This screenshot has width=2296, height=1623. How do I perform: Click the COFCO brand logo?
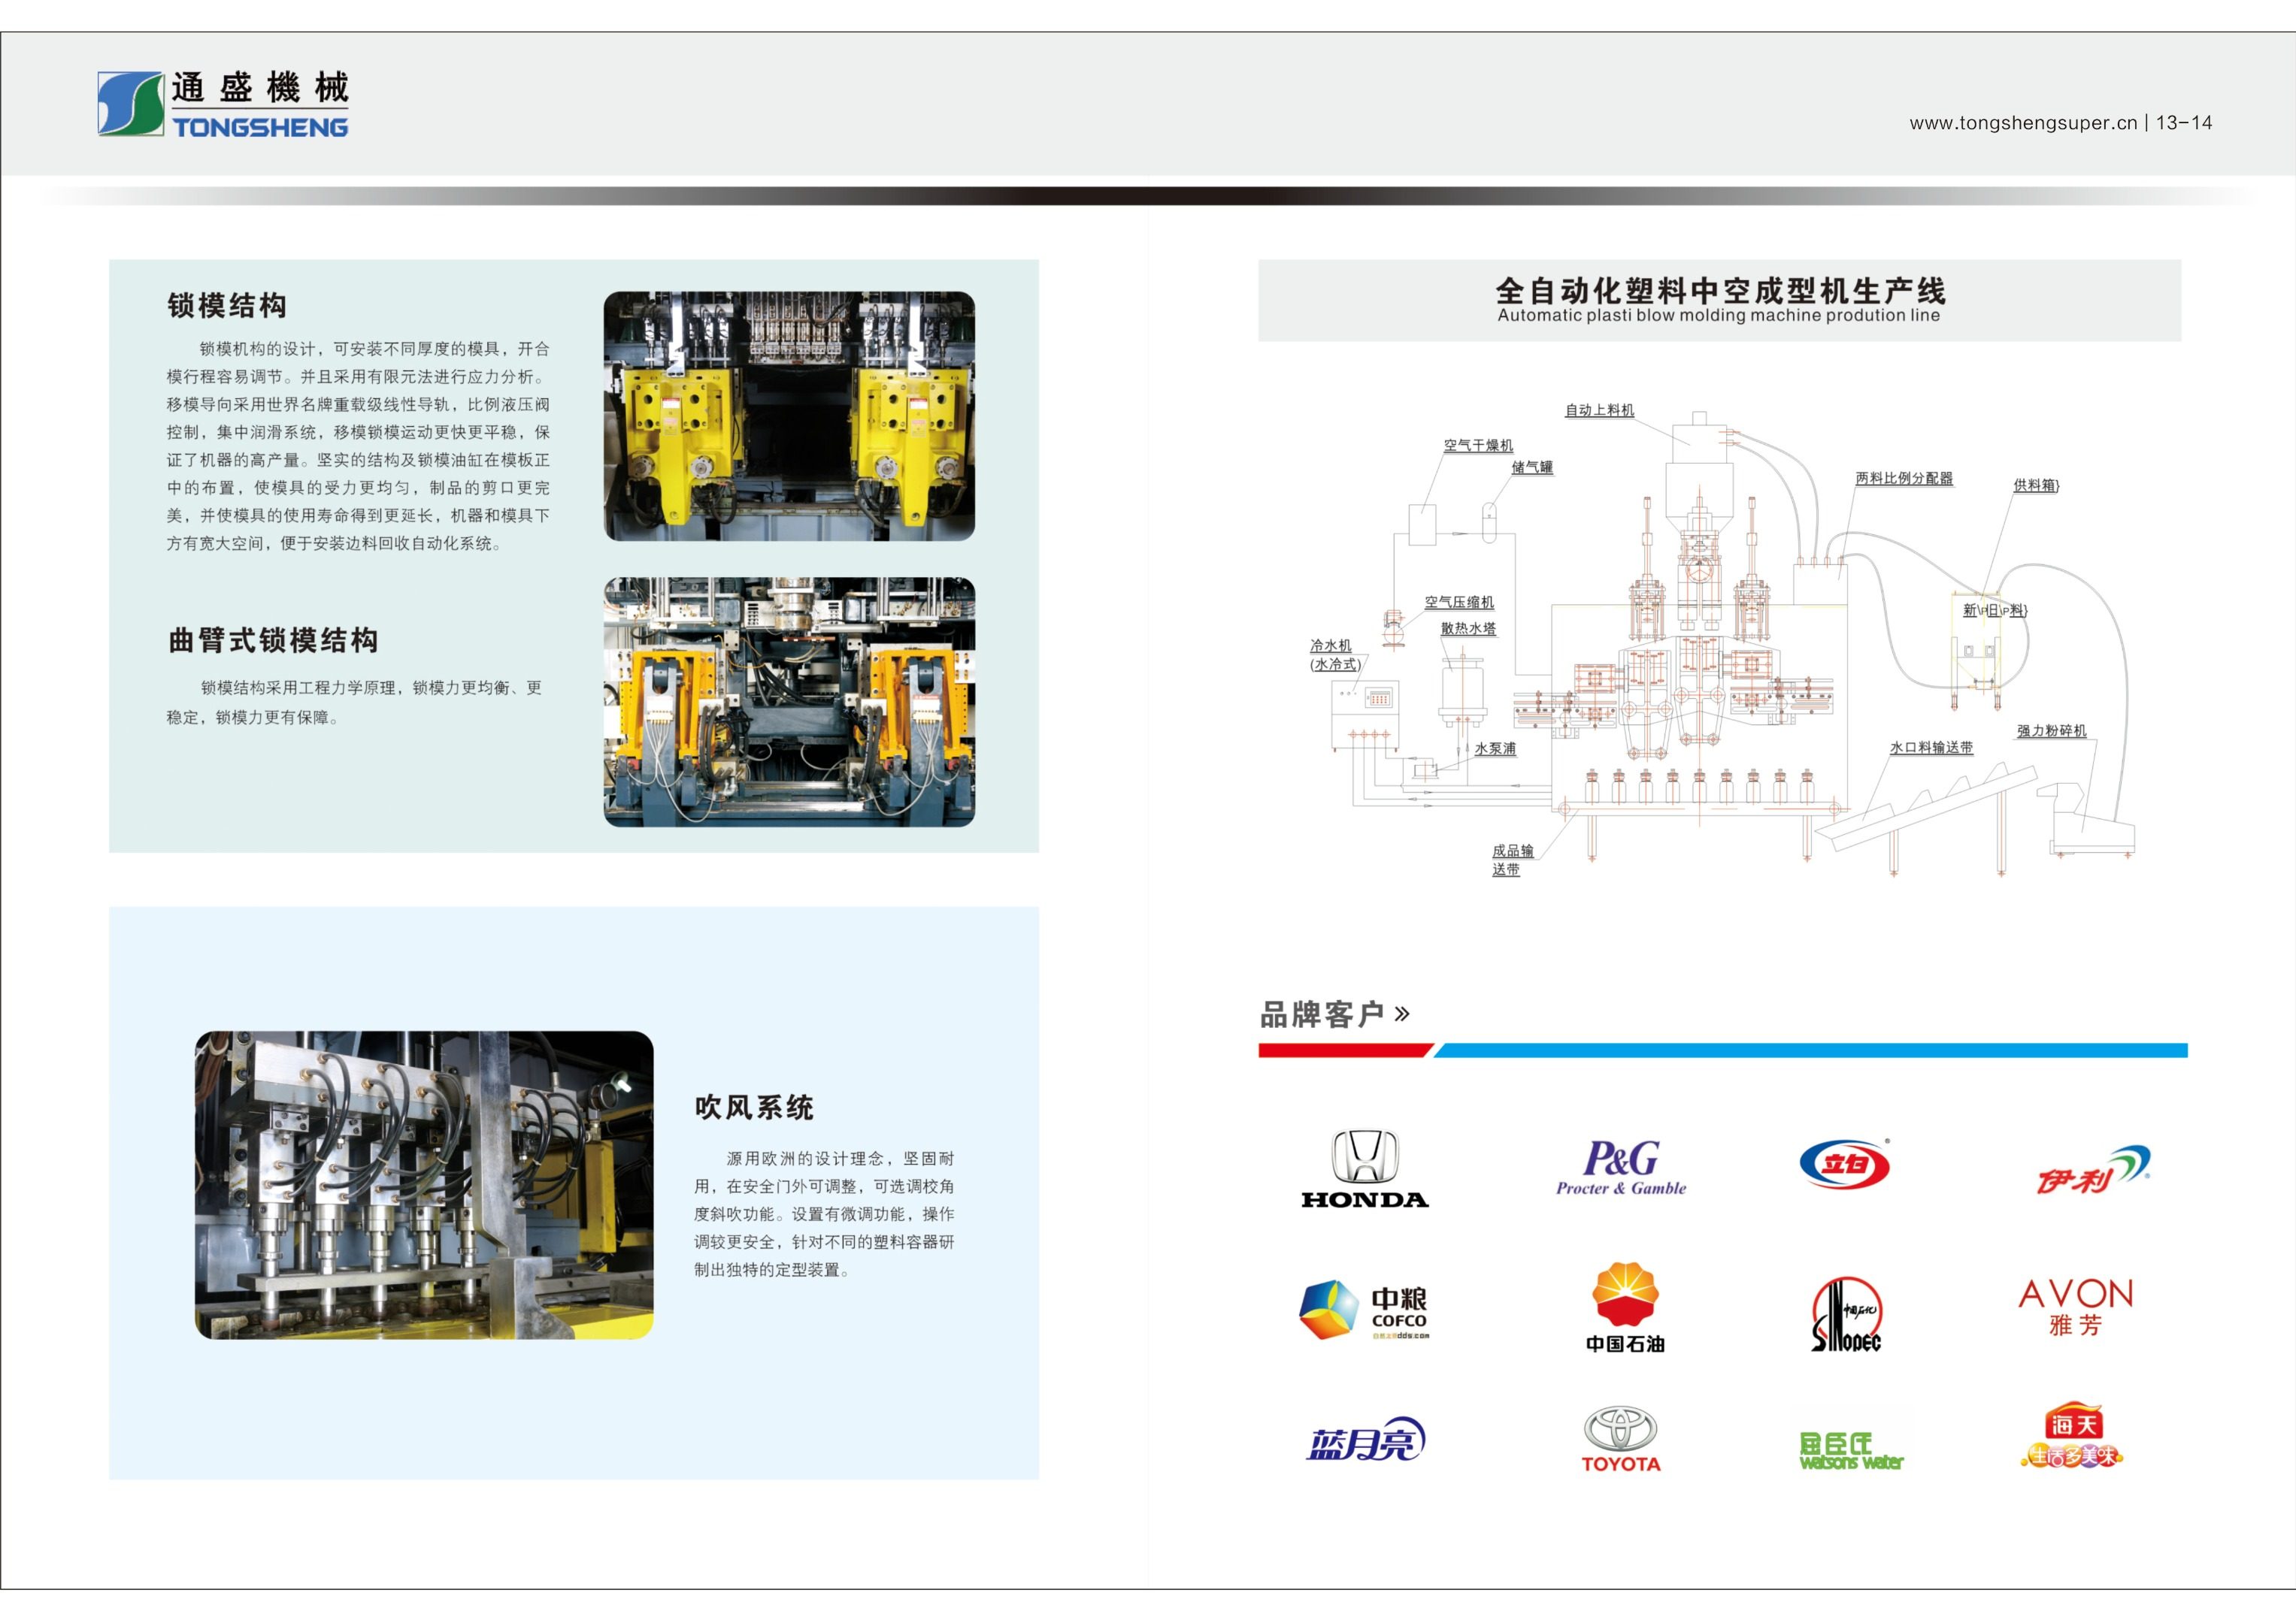(x=1364, y=1310)
